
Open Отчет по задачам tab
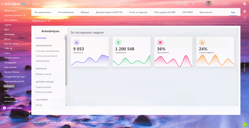[x=138, y=12]
